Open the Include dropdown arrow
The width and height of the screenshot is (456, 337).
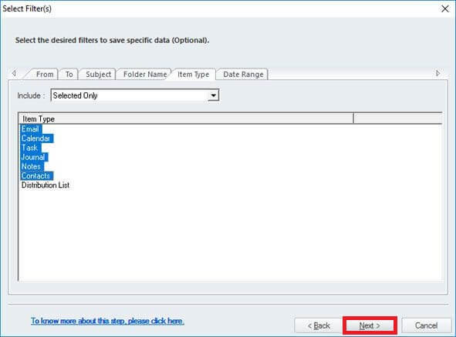click(213, 95)
